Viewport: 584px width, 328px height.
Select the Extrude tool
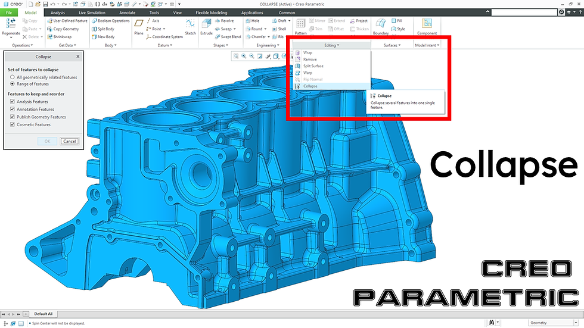pos(206,28)
